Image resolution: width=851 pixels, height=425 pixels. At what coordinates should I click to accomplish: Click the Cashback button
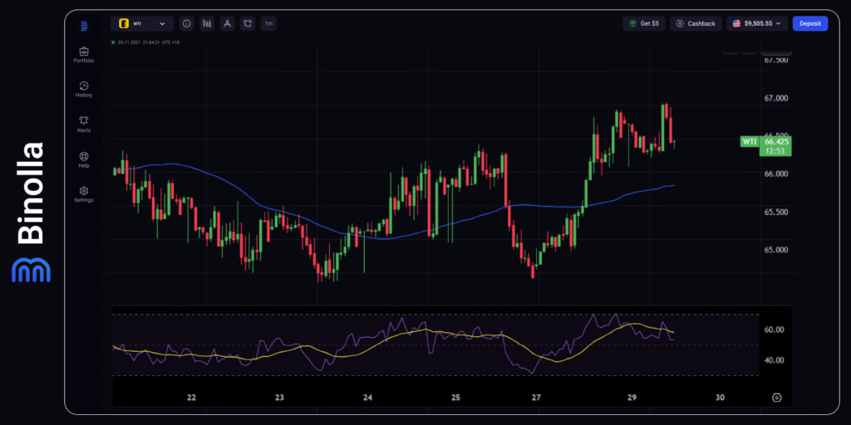[696, 24]
